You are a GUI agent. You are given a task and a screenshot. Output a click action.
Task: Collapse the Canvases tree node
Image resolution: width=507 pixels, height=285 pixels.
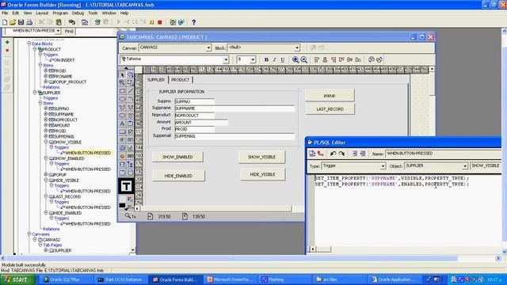coord(29,234)
